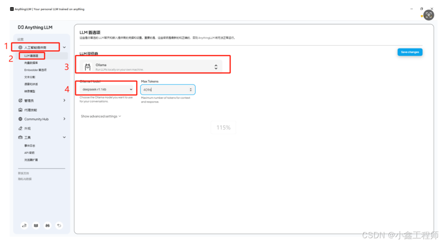Screen dimensions: 440x243
Task: Restore down the AnythingLLM window
Action: click(x=421, y=9)
